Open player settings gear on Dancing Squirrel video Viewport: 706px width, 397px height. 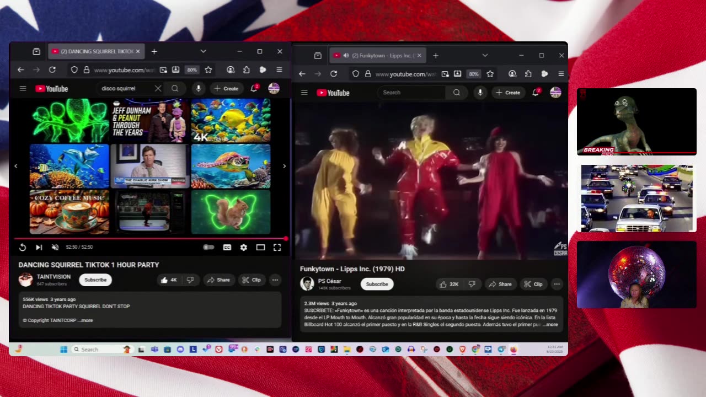[243, 248]
